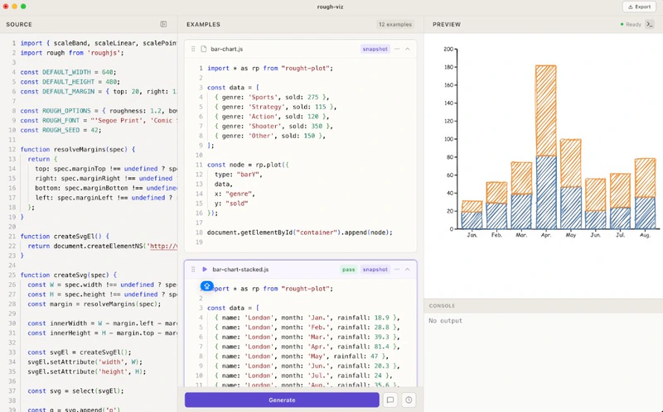The height and width of the screenshot is (412, 663).
Task: Click the 200 tick label on chart y-axis
Action: click(x=448, y=49)
